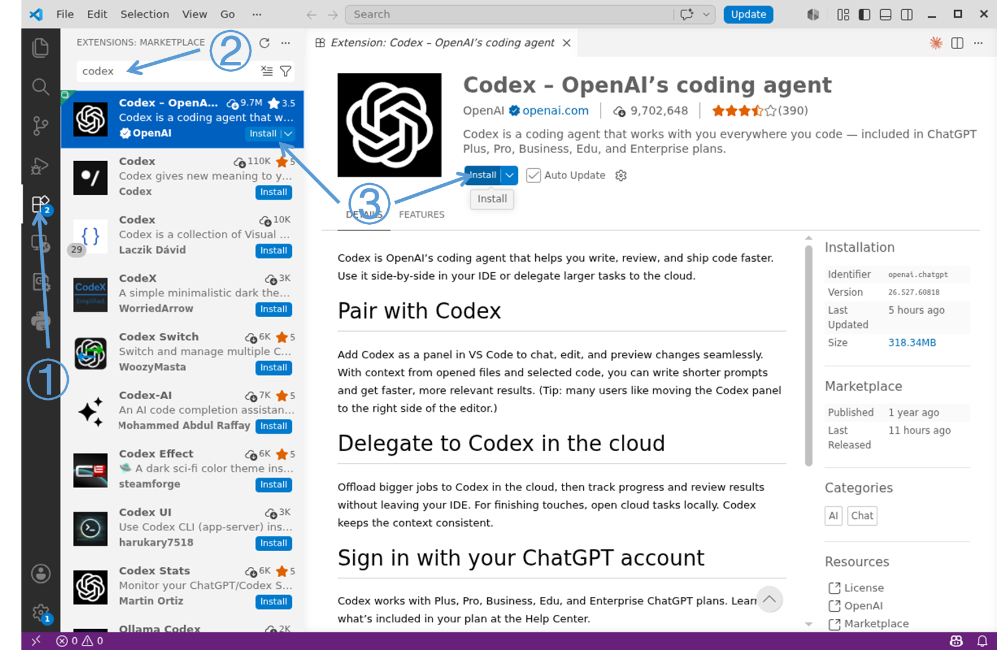Viewport: 997px width, 650px height.
Task: Select the AI category tag
Action: [833, 516]
